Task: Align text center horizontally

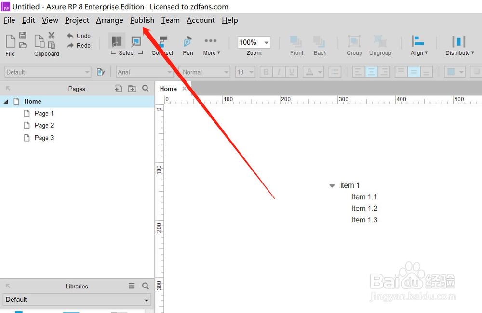Action: pyautogui.click(x=371, y=72)
